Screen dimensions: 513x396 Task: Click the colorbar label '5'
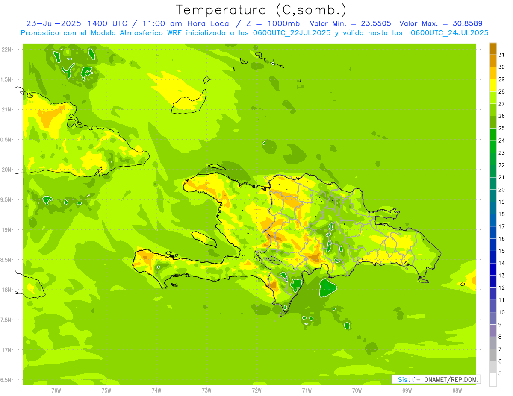[x=501, y=373]
